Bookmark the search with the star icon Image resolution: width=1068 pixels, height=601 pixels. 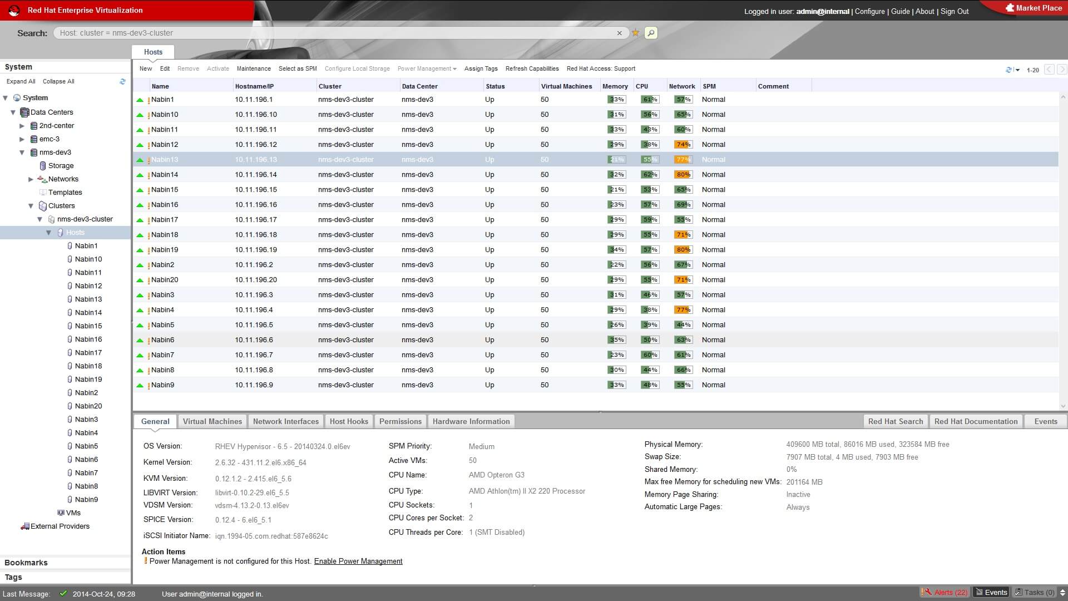click(x=635, y=33)
